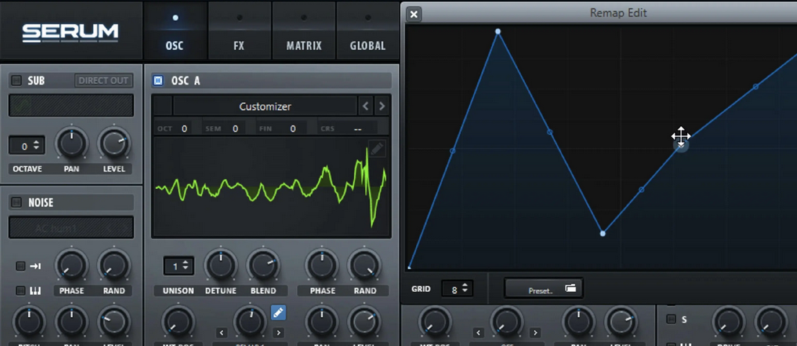Click the FIN value field in OSC A

(x=292, y=128)
